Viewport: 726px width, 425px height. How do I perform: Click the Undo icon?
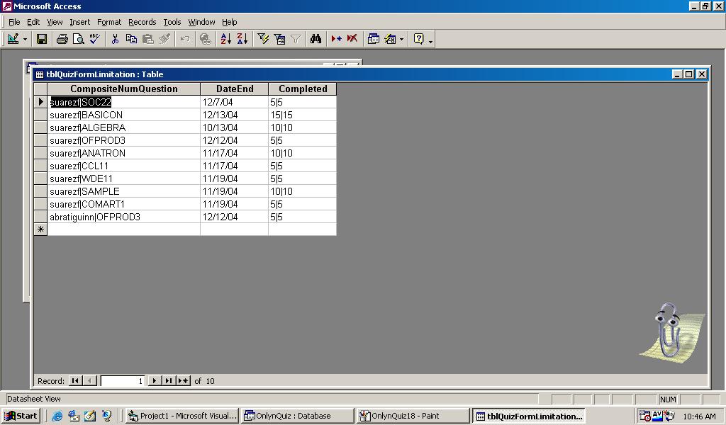(x=185, y=39)
